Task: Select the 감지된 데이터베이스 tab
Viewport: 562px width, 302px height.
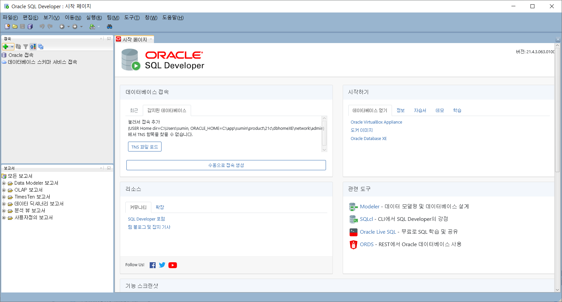Action: point(167,110)
